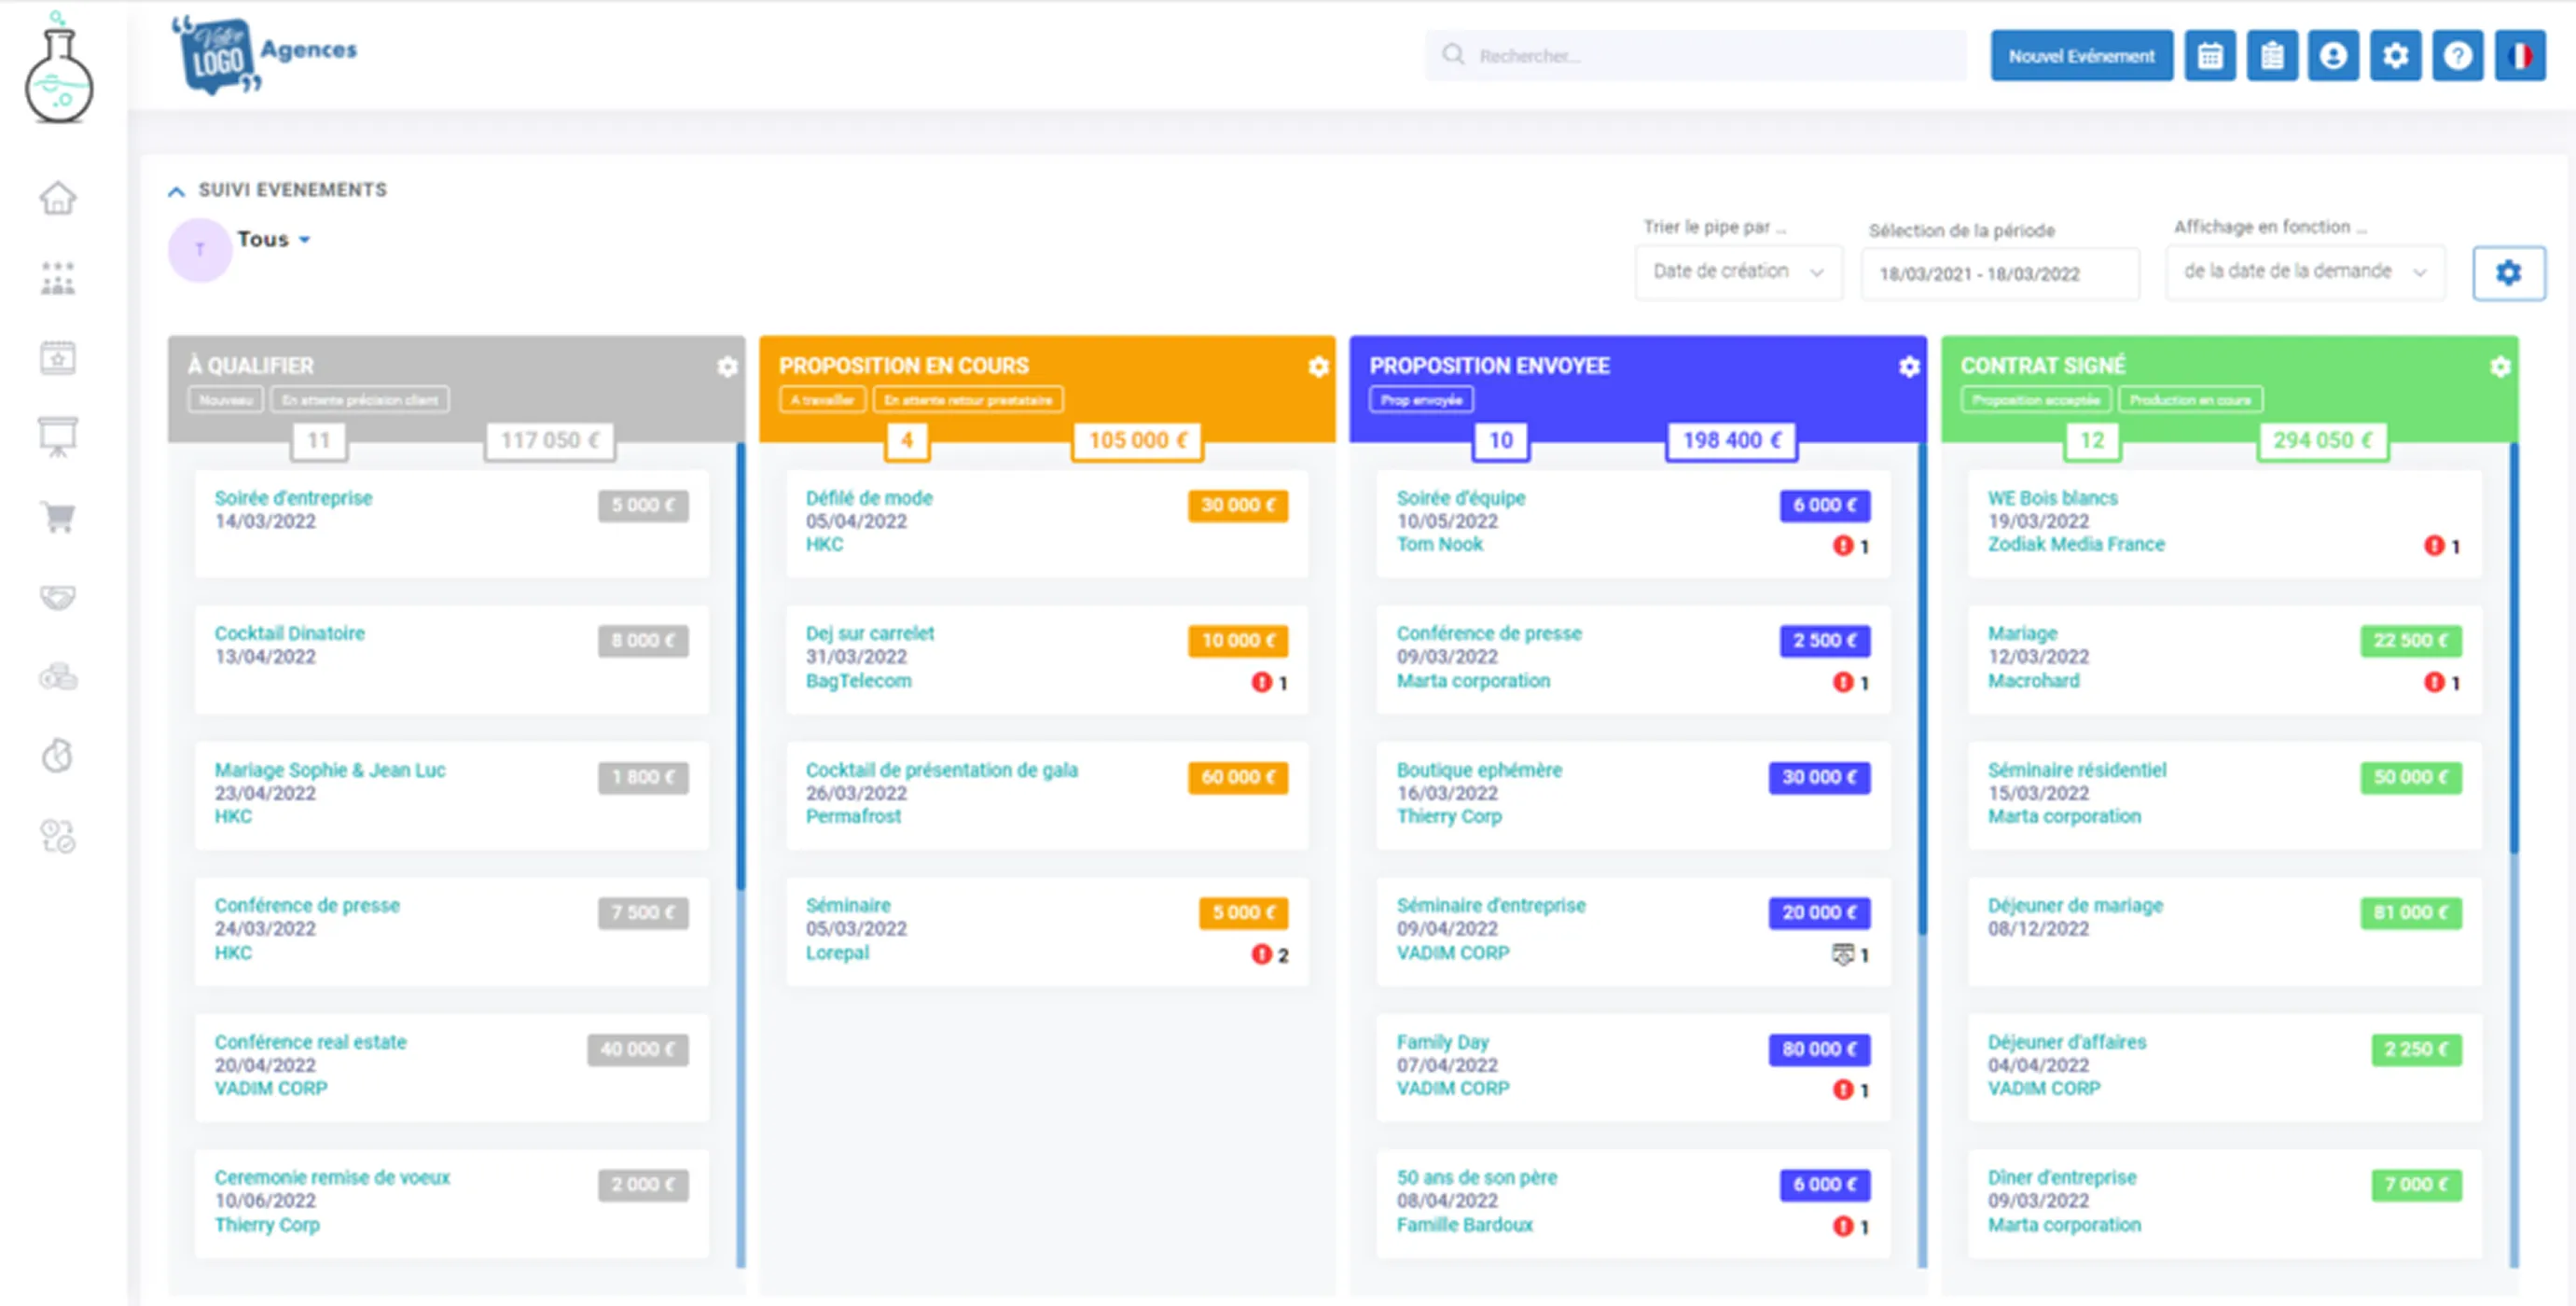The image size is (2576, 1306).
Task: Open settings gear on the À QUALIFIER column
Action: tap(727, 367)
